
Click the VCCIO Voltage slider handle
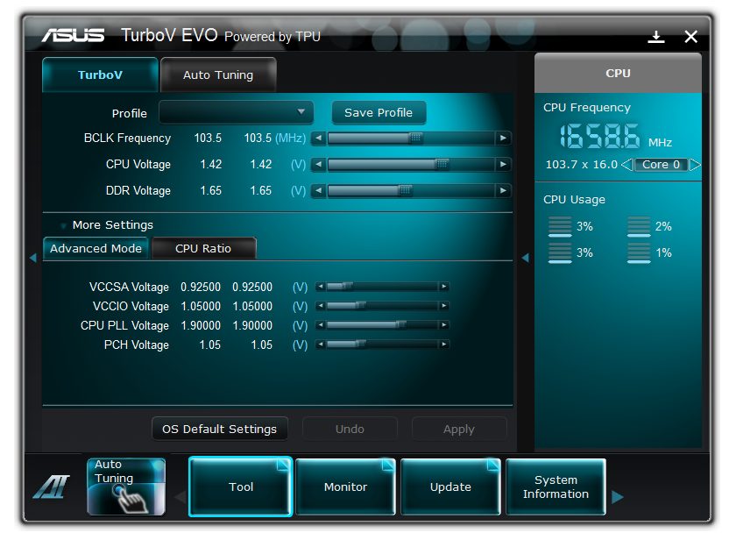point(360,306)
